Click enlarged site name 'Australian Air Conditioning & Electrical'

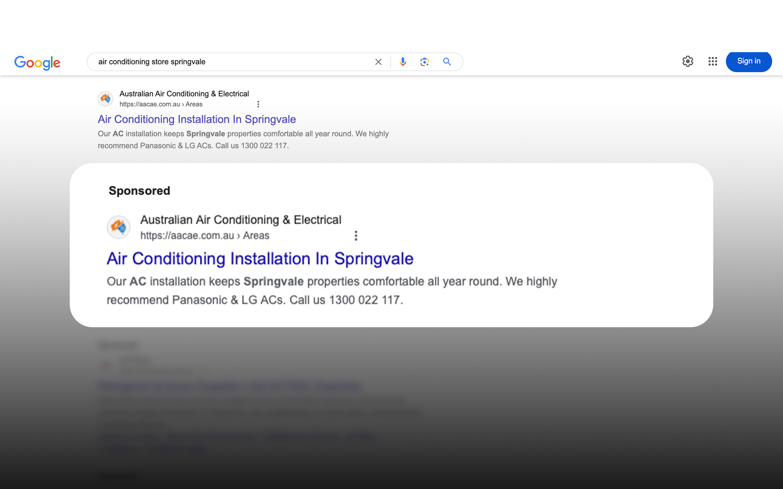[241, 220]
